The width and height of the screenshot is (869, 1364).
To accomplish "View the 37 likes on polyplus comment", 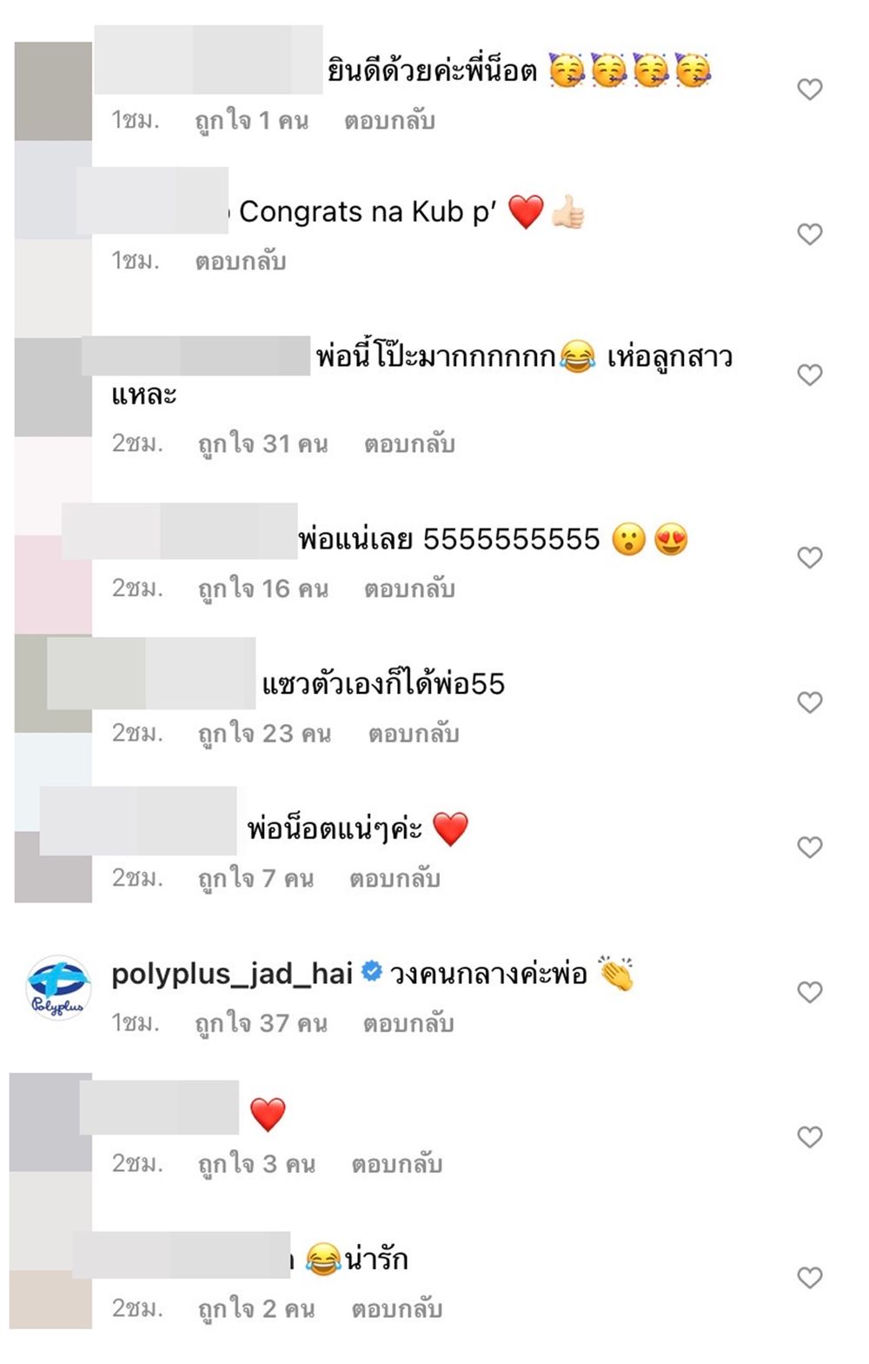I will click(x=262, y=1023).
